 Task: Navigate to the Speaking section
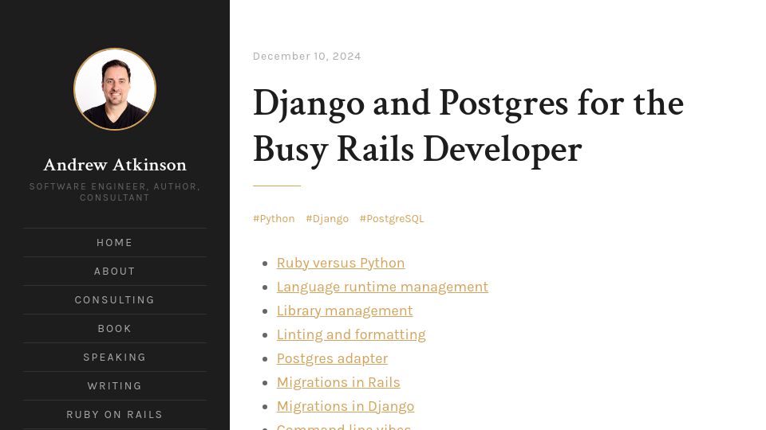click(115, 358)
